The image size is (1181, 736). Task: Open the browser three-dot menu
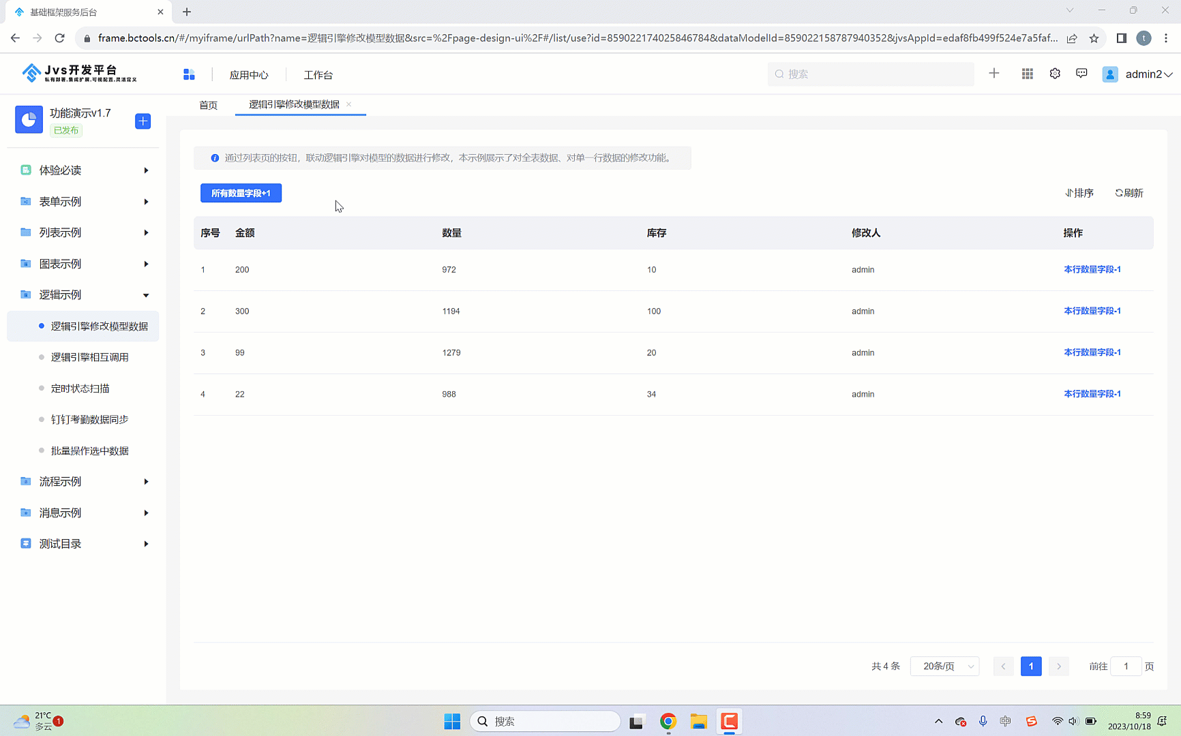(1166, 38)
